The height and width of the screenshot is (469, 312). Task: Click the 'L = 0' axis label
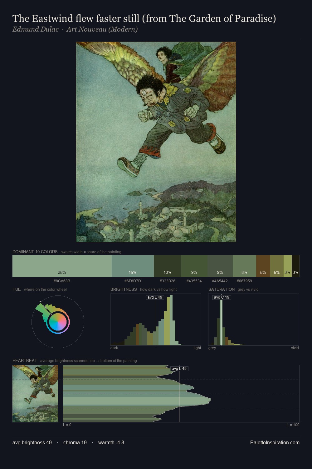pyautogui.click(x=67, y=425)
